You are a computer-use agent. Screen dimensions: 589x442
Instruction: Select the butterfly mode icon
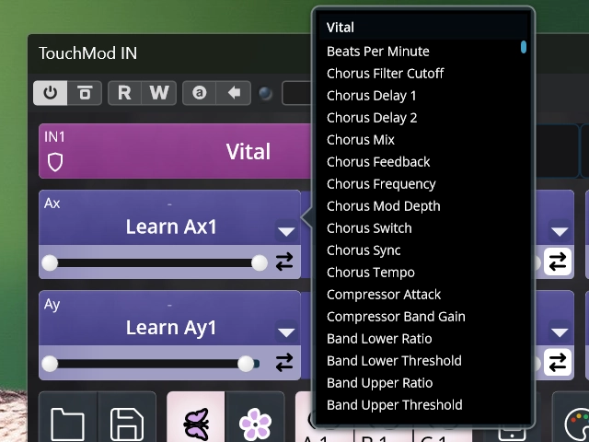pos(196,417)
